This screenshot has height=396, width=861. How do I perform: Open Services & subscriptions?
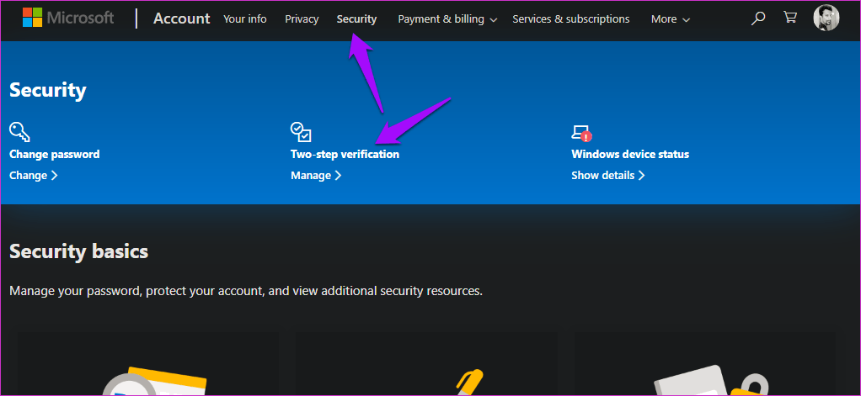click(x=571, y=19)
